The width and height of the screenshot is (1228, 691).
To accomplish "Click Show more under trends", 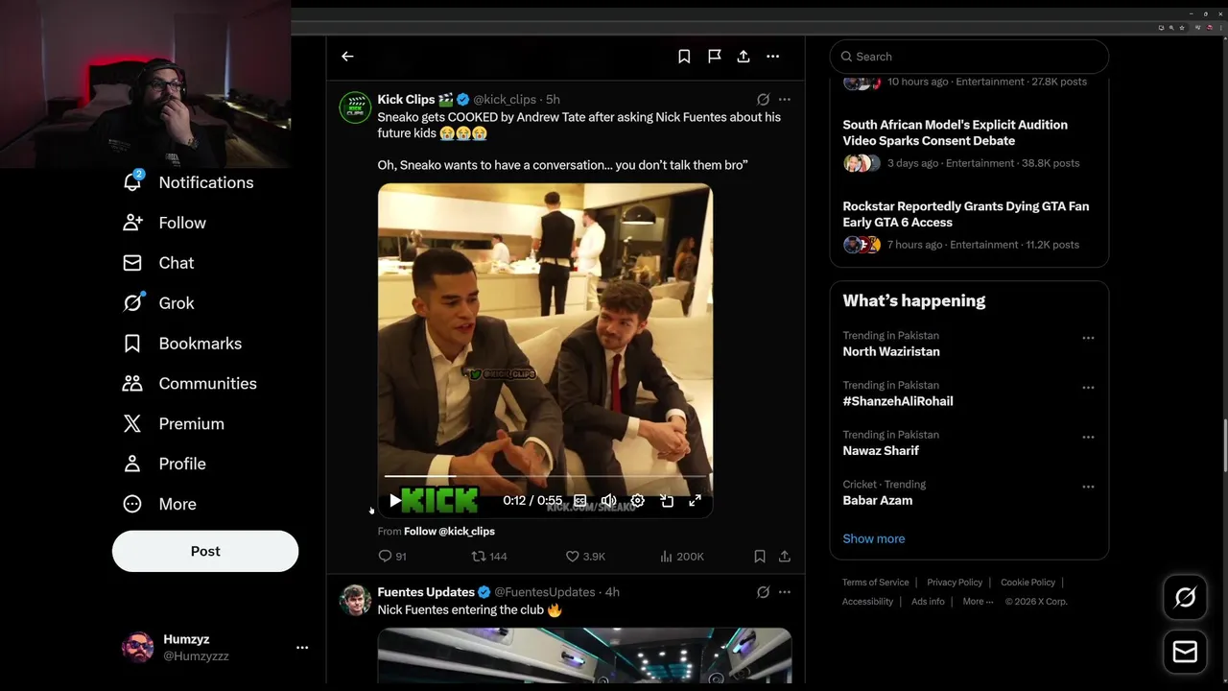I will point(874,538).
